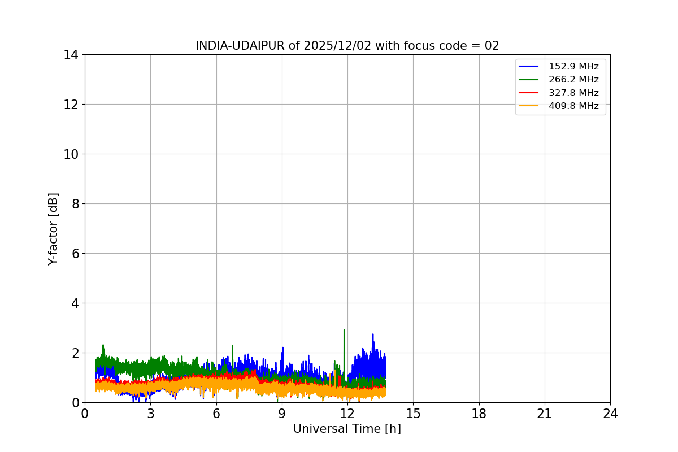This screenshot has height=452, width=678.
Task: Click y-axis tick label 6
Action: (x=74, y=254)
